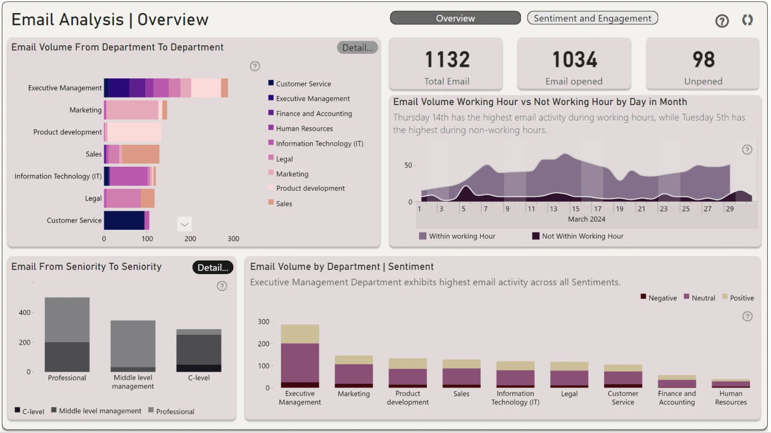The height and width of the screenshot is (433, 771).
Task: Click Legal horizontal stacked bar
Action: (129, 198)
